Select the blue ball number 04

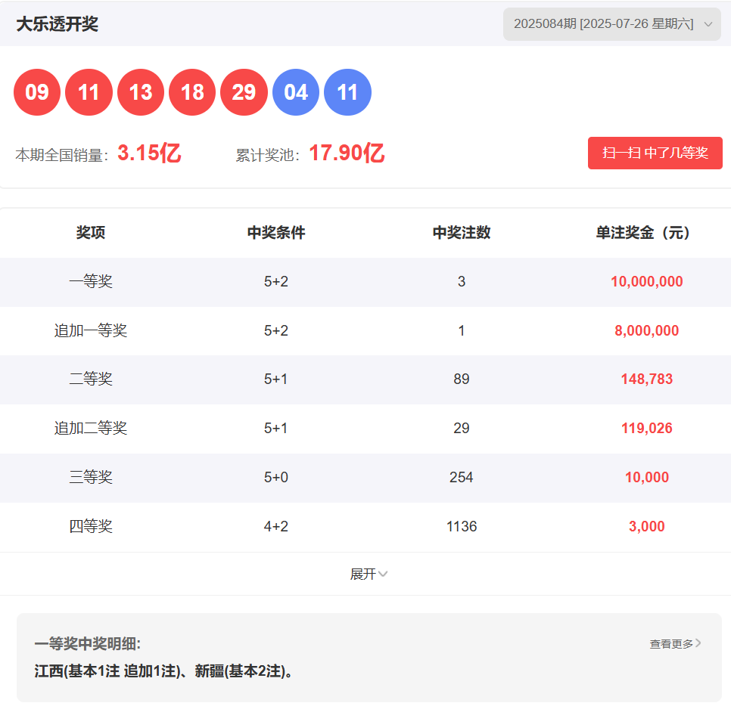coord(296,92)
